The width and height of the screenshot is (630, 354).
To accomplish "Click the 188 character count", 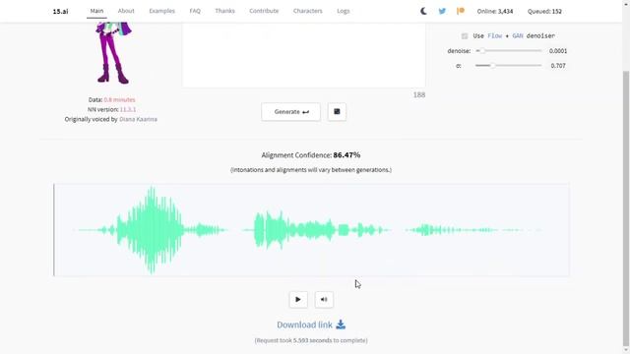I will [419, 94].
